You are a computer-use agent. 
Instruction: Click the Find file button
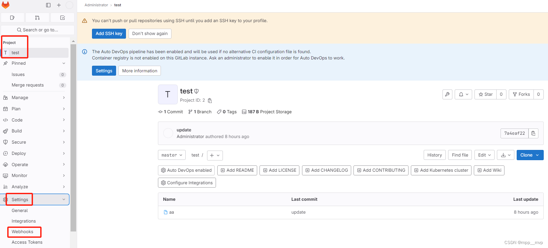coord(460,155)
